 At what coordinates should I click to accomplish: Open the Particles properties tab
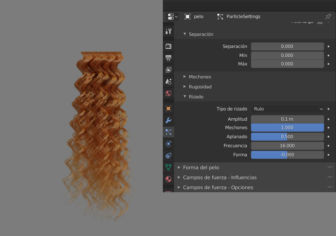tap(168, 132)
